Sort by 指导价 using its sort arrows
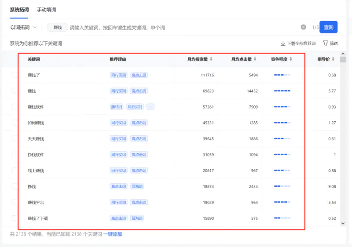 (333, 59)
